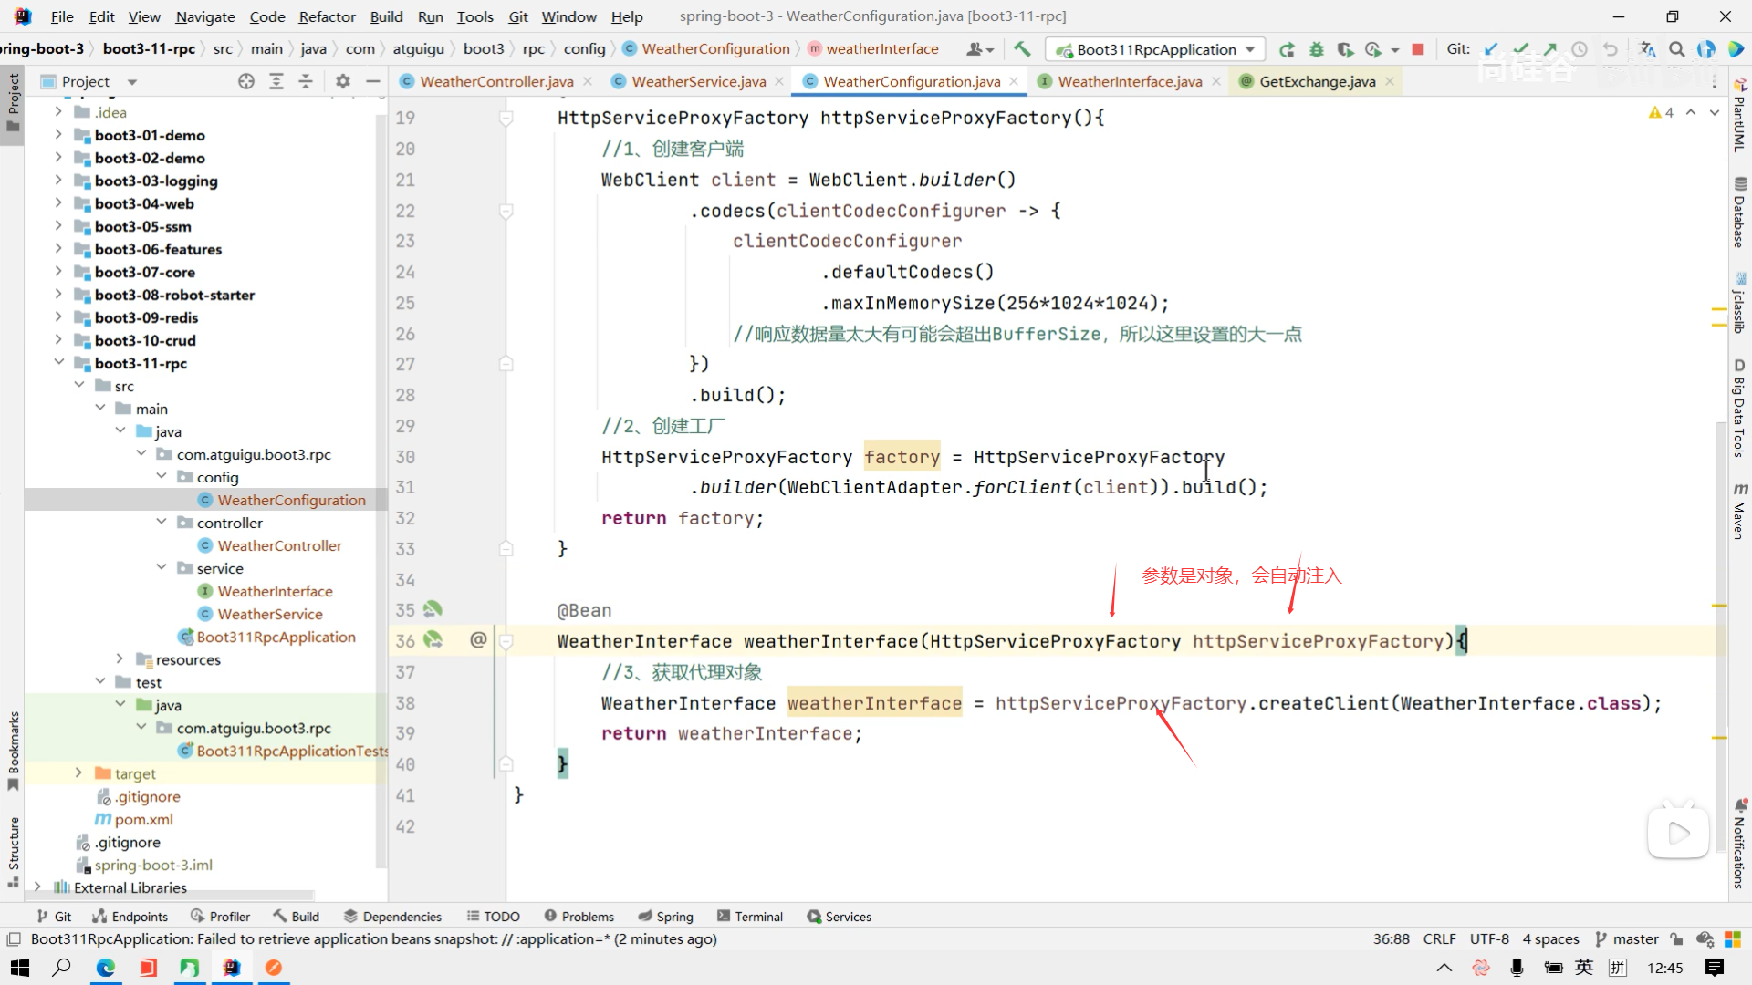
Task: Open the Boot311RpcApplication run configuration dropdown
Action: point(1154,49)
